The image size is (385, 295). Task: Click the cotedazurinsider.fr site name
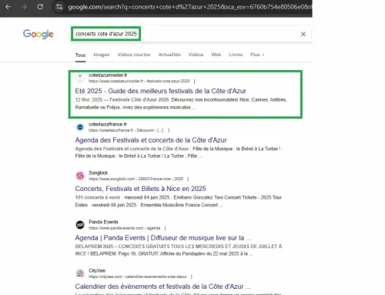tap(108, 75)
